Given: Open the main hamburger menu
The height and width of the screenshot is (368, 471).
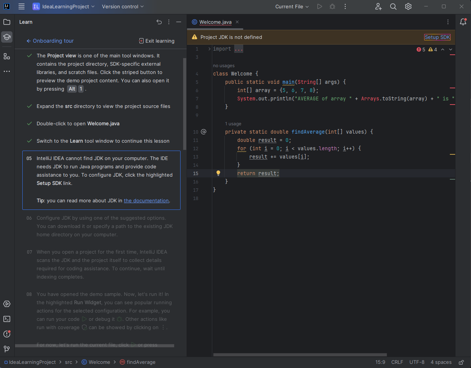Looking at the screenshot, I should click(x=22, y=6).
